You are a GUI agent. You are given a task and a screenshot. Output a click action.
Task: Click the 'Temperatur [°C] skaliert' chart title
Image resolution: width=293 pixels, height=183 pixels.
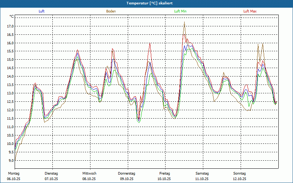pos(146,3)
